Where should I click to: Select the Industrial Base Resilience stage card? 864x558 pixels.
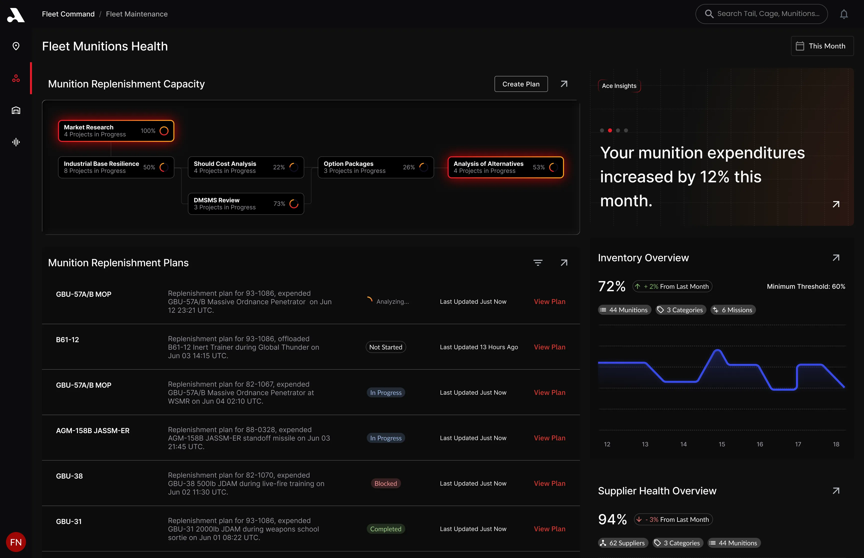(116, 167)
